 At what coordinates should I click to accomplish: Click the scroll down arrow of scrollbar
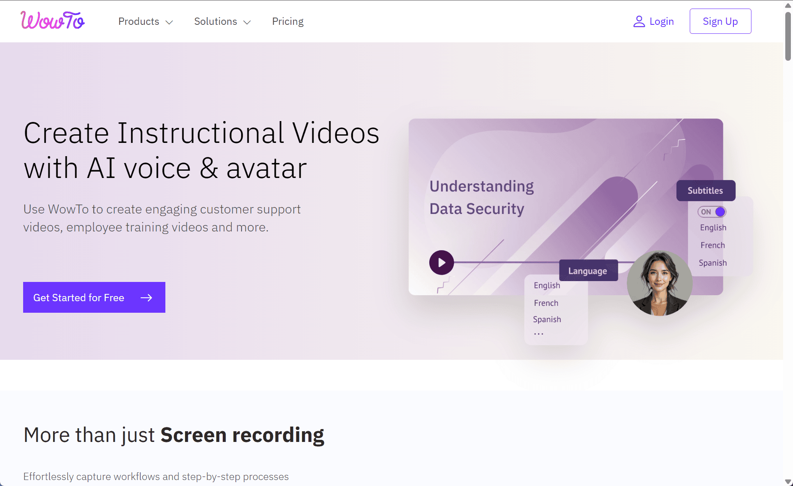click(x=788, y=482)
